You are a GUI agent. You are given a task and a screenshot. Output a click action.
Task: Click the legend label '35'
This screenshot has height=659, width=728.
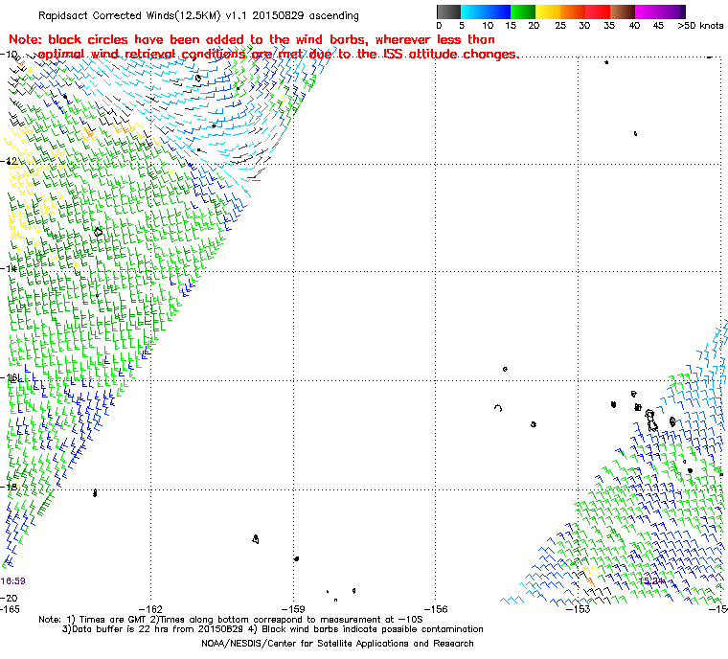pyautogui.click(x=609, y=26)
